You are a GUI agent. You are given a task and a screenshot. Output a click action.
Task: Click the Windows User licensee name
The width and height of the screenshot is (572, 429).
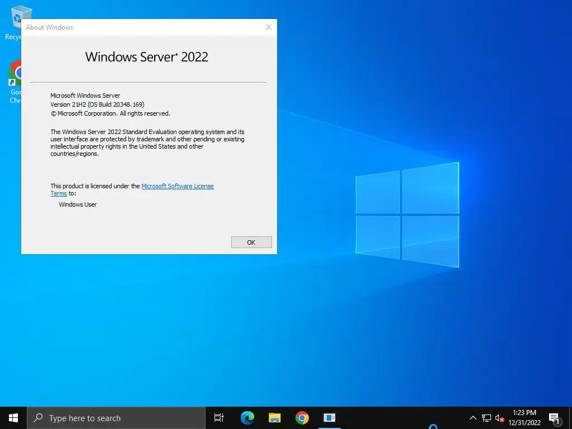click(x=78, y=204)
